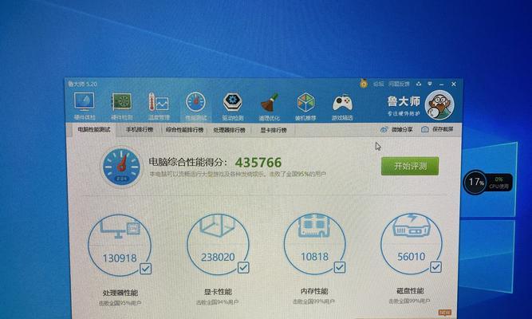Image resolution: width=532 pixels, height=319 pixels.
Task: Click the 显卡性能 3D cube icon
Action: tap(218, 225)
